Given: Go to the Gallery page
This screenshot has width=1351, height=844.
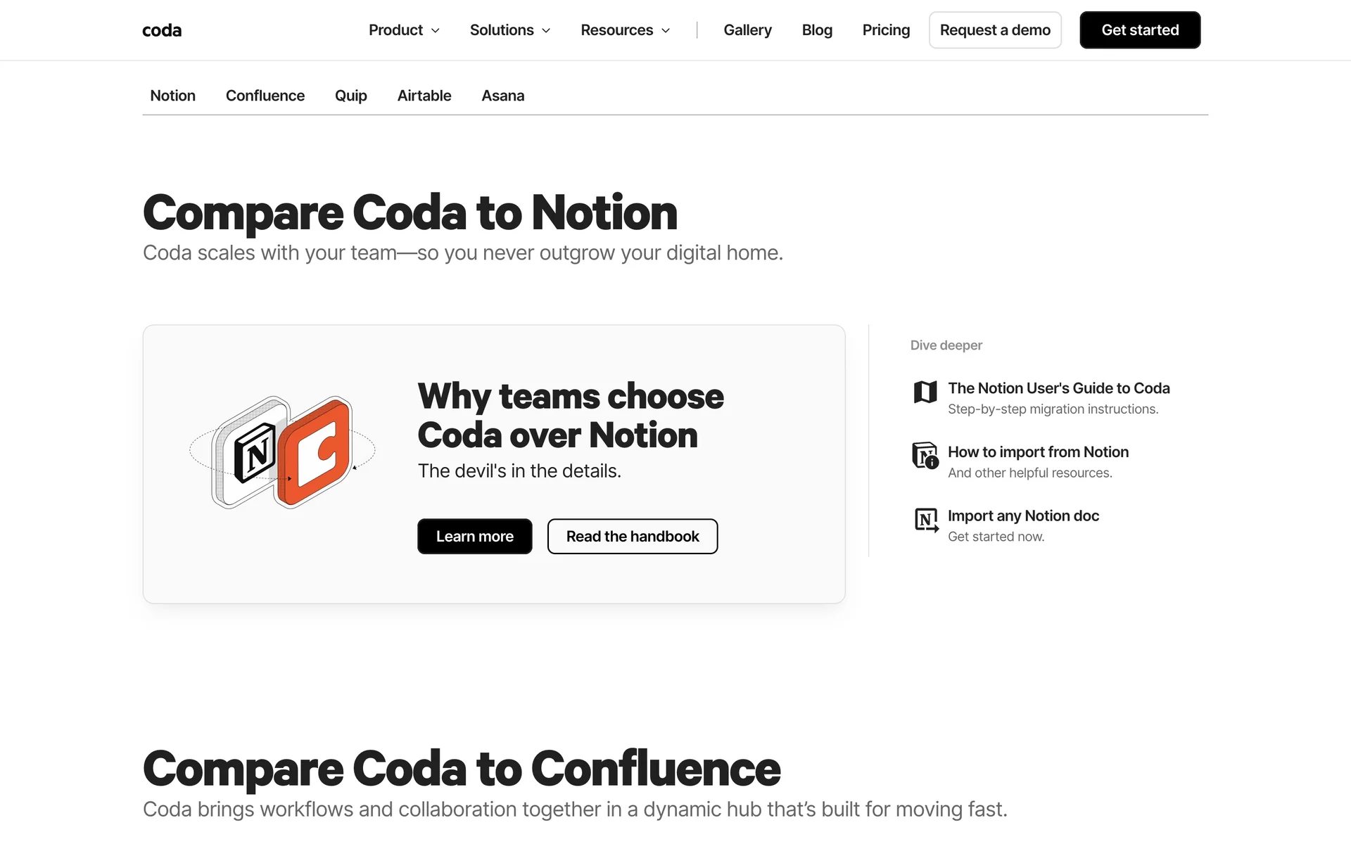Looking at the screenshot, I should click(747, 30).
